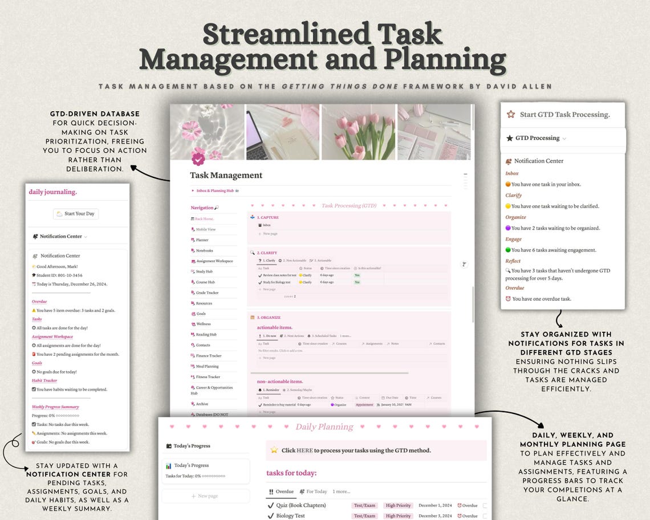Switch to the Someday/Maybe tab
Screen dimensions: 650x520
(x=298, y=390)
